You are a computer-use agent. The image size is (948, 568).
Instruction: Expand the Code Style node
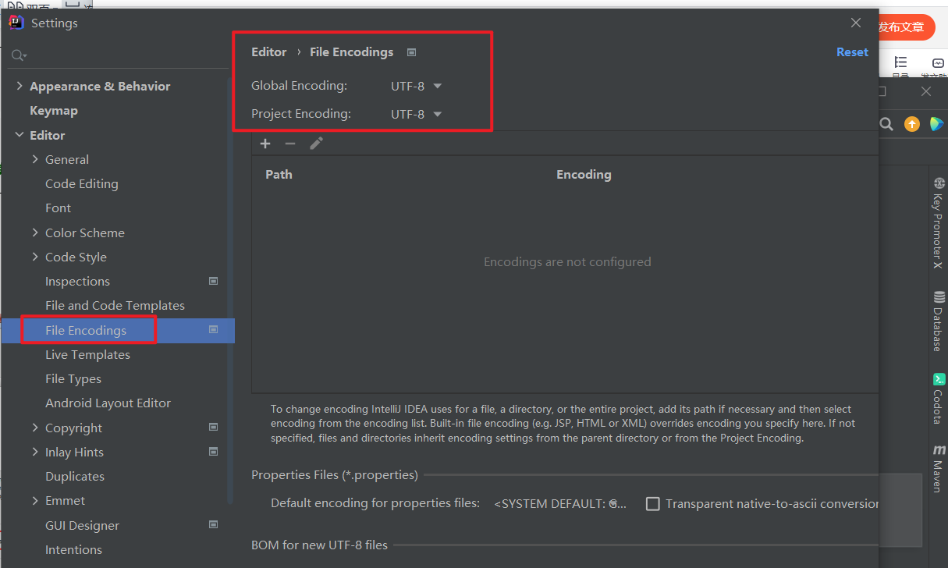click(35, 257)
